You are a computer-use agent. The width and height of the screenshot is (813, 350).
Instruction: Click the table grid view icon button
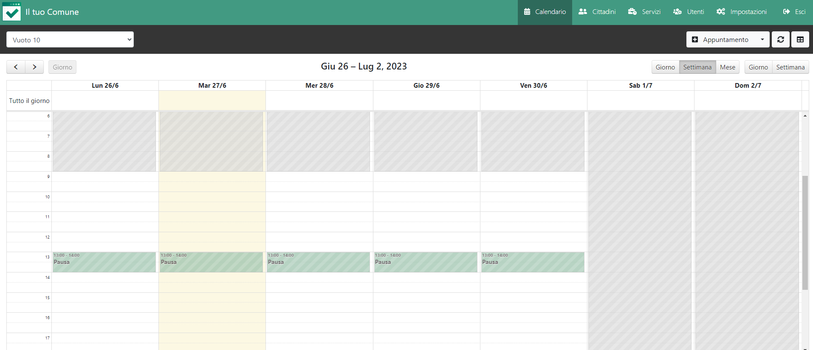(x=800, y=39)
